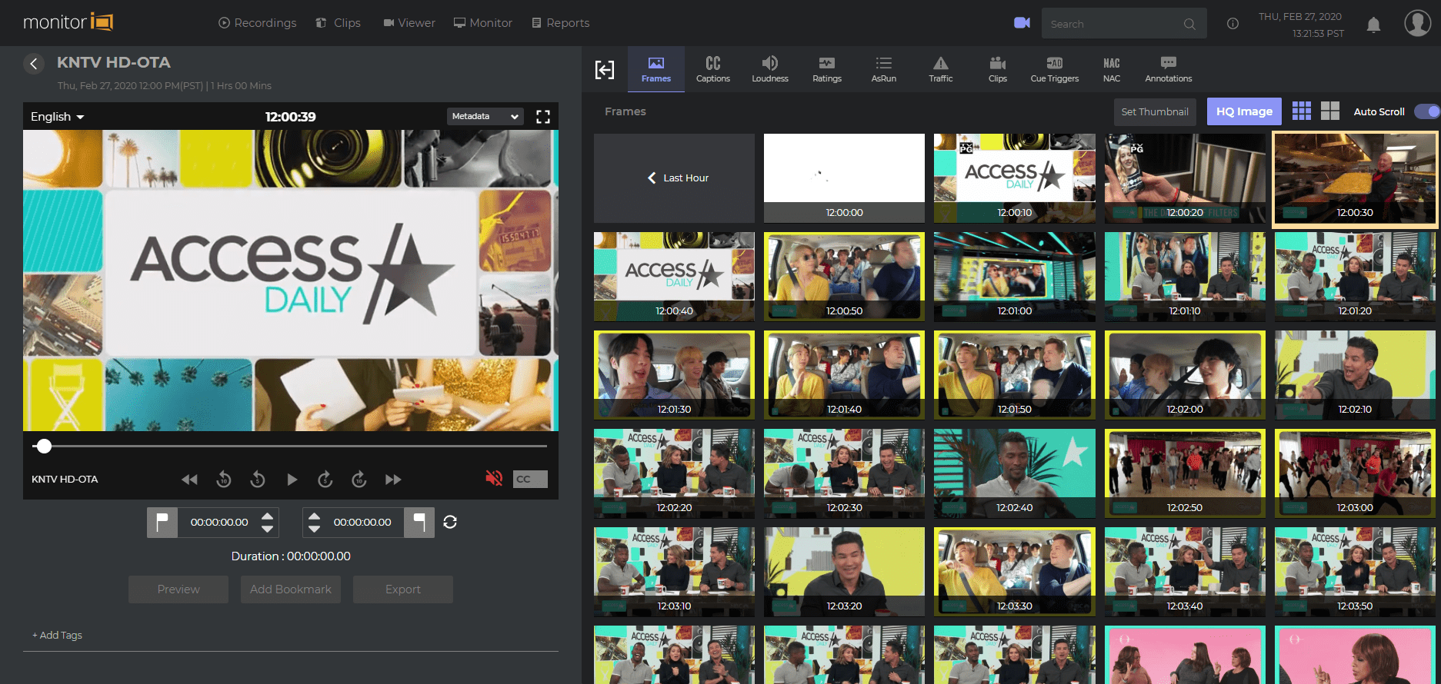1441x684 pixels.
Task: Enter fullscreen video mode
Action: point(543,117)
